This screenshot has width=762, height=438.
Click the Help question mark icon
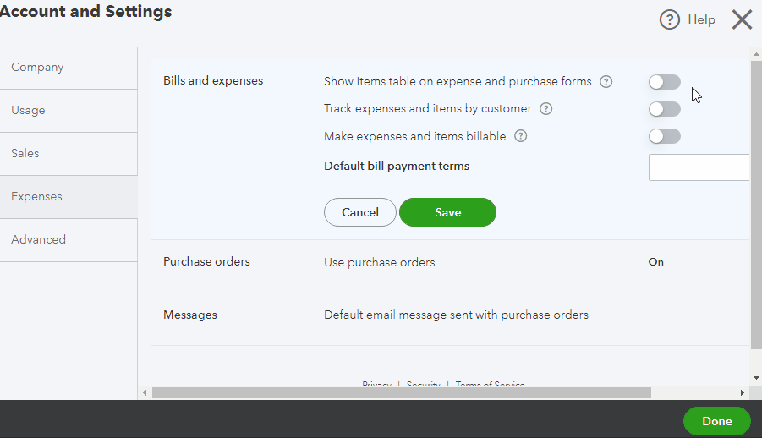670,20
